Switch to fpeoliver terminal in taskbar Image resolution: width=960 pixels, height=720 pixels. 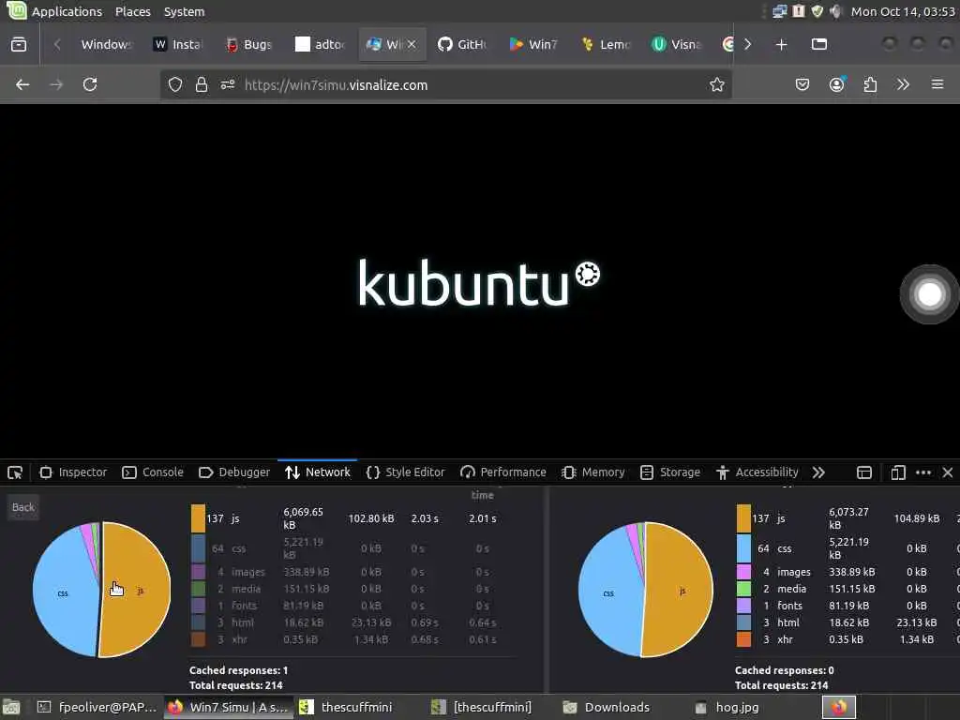click(97, 707)
